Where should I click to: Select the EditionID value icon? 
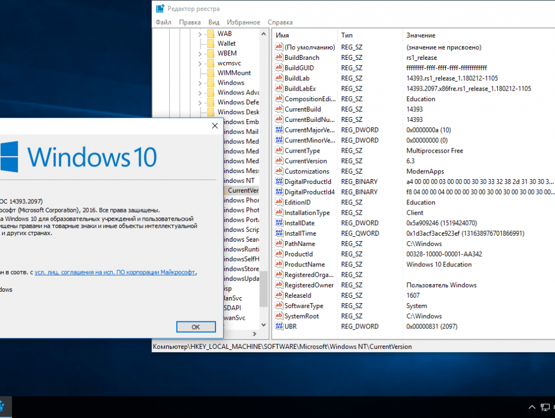tap(279, 202)
